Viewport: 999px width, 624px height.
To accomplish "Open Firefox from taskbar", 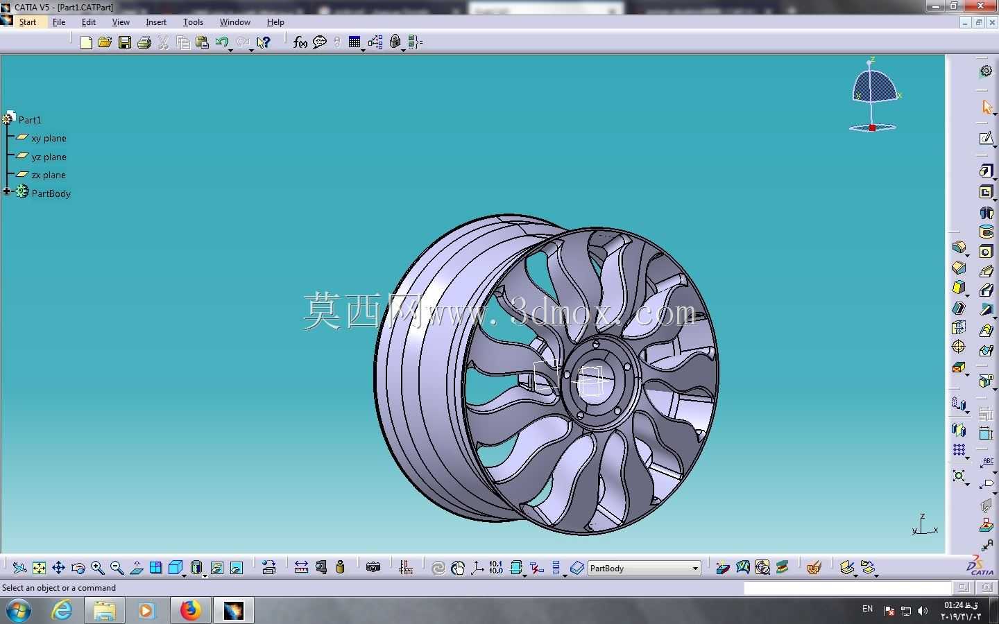I will [190, 610].
